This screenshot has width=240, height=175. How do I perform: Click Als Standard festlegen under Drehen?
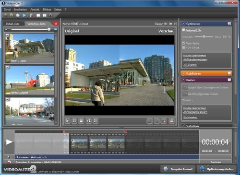[x=195, y=112]
